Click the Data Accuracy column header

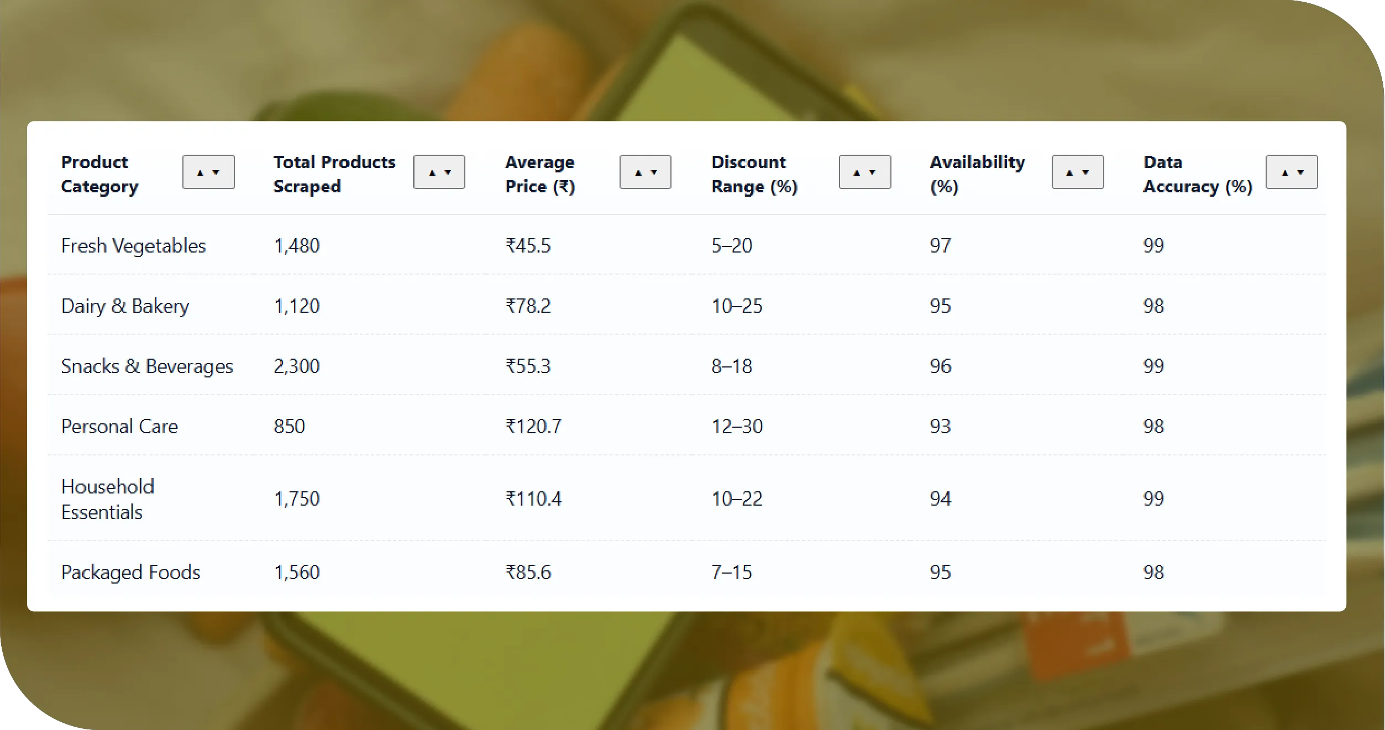pos(1196,174)
